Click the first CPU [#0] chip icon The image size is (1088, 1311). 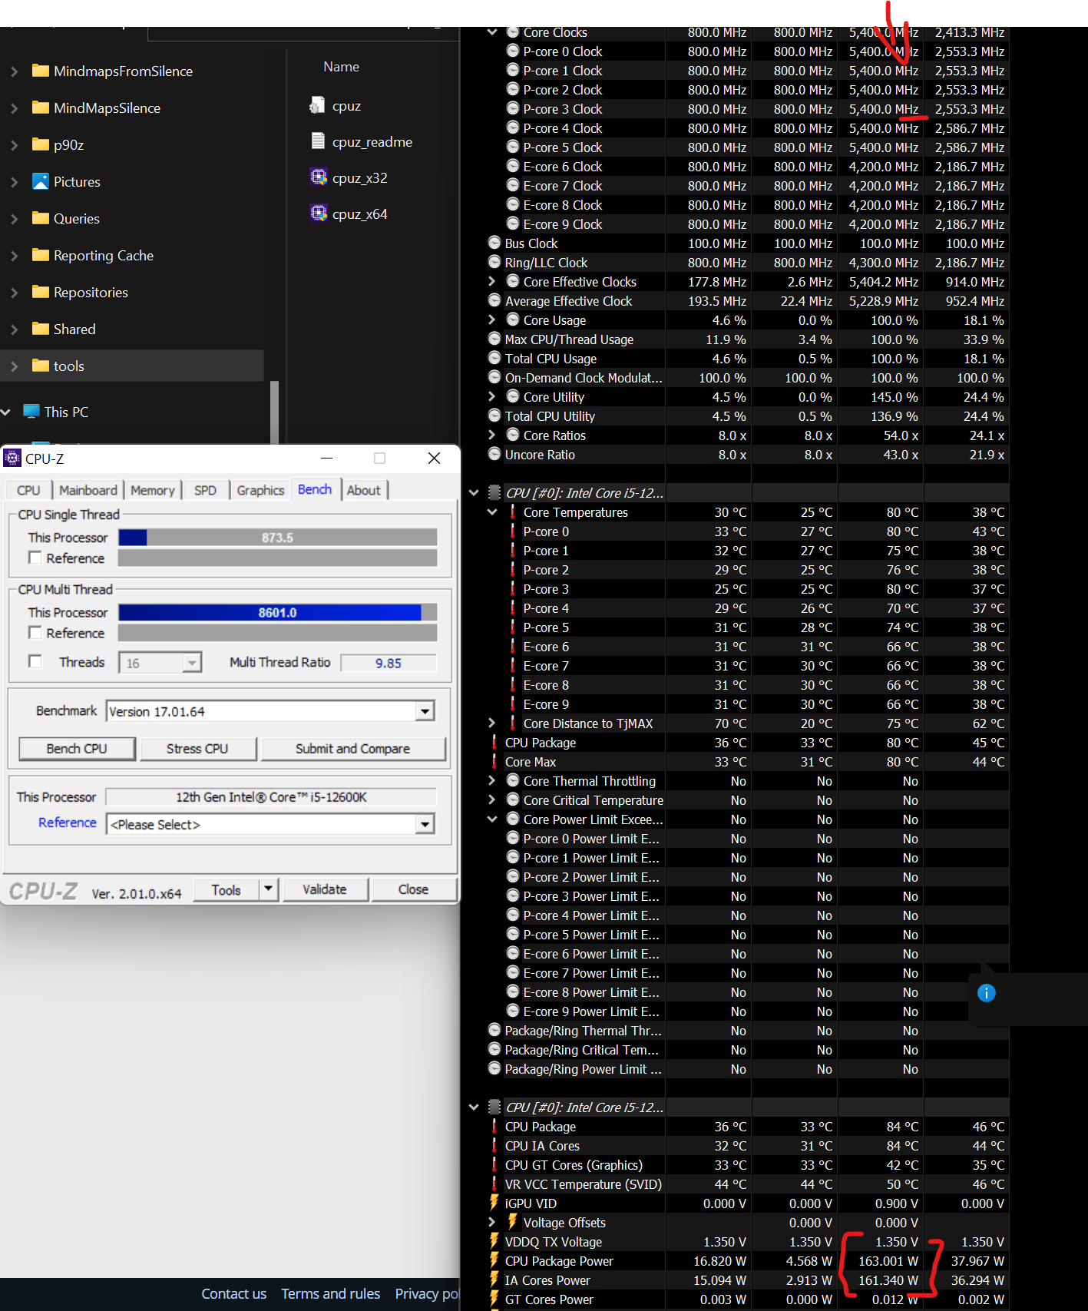click(x=494, y=492)
